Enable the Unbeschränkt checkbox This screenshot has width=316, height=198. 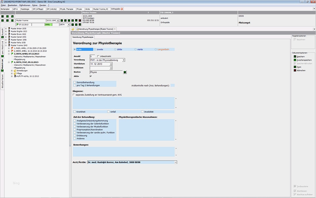[x=97, y=56]
